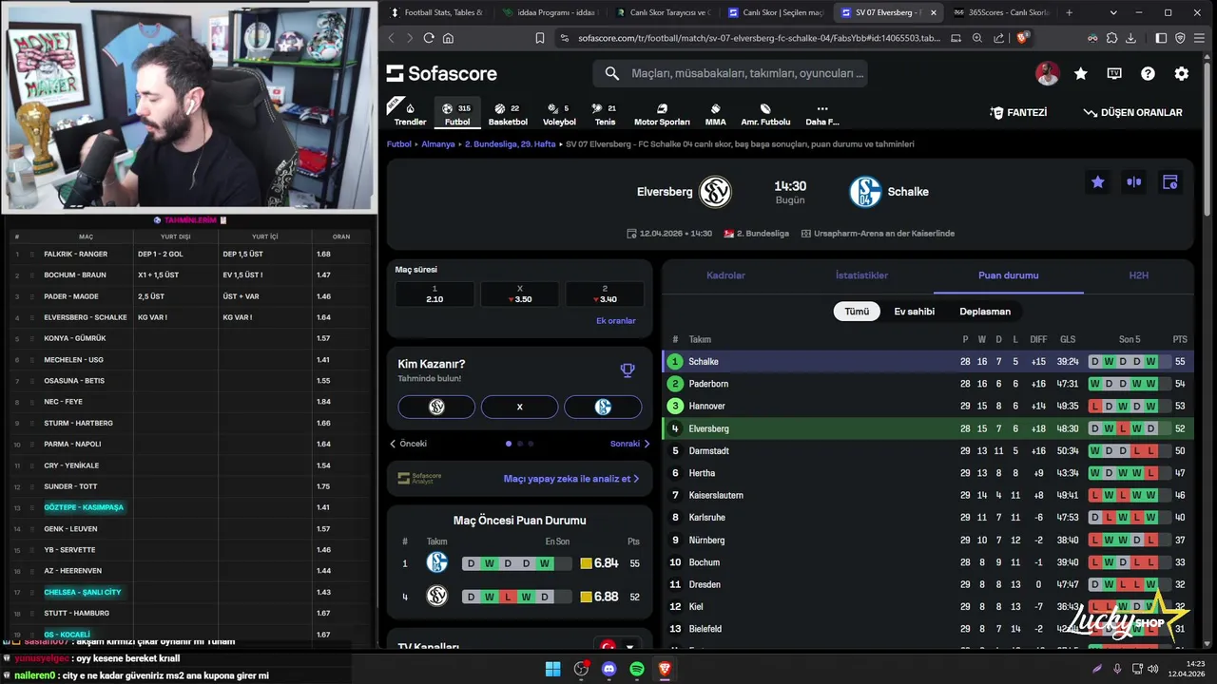Click the Sofascore logo
This screenshot has height=684, width=1217.
point(442,73)
